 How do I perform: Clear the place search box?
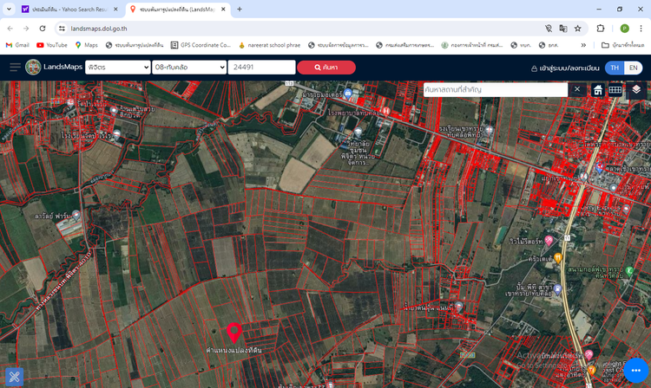(x=578, y=89)
